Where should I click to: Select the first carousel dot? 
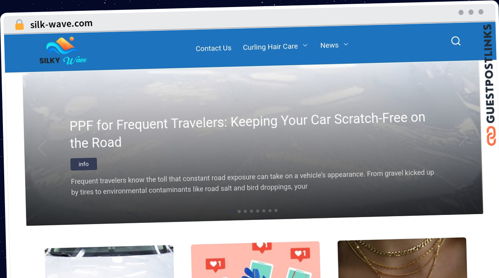[x=233, y=211]
